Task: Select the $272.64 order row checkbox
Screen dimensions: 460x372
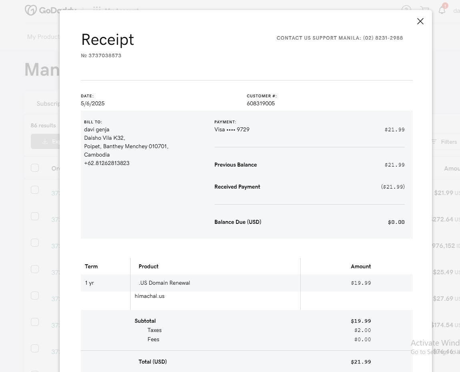Action: coord(35,216)
